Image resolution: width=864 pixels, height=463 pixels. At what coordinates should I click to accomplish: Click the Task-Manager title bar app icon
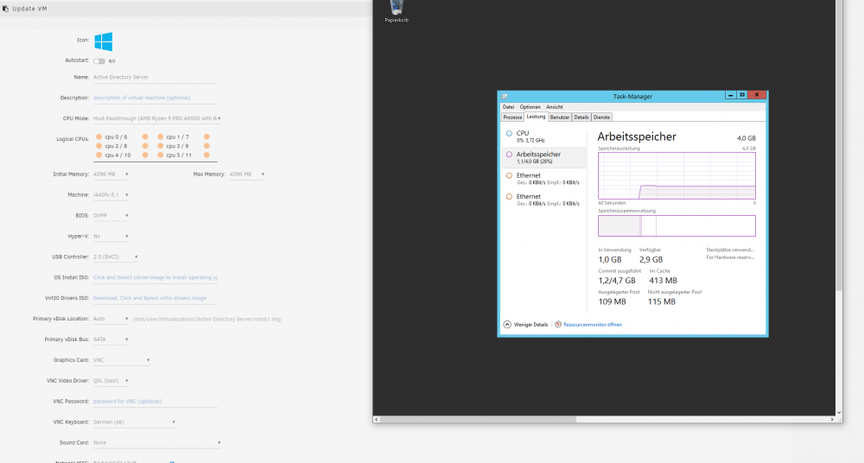(505, 96)
